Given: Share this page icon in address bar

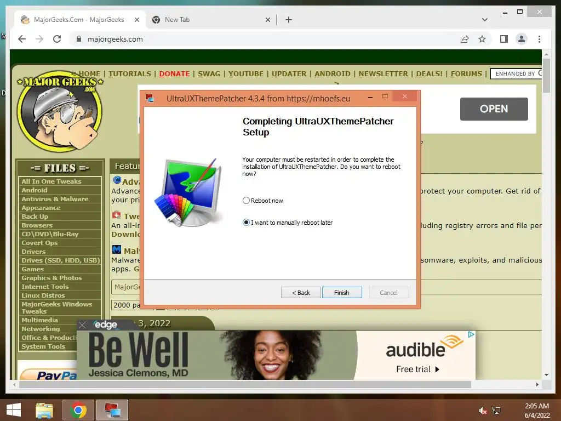Looking at the screenshot, I should point(465,39).
